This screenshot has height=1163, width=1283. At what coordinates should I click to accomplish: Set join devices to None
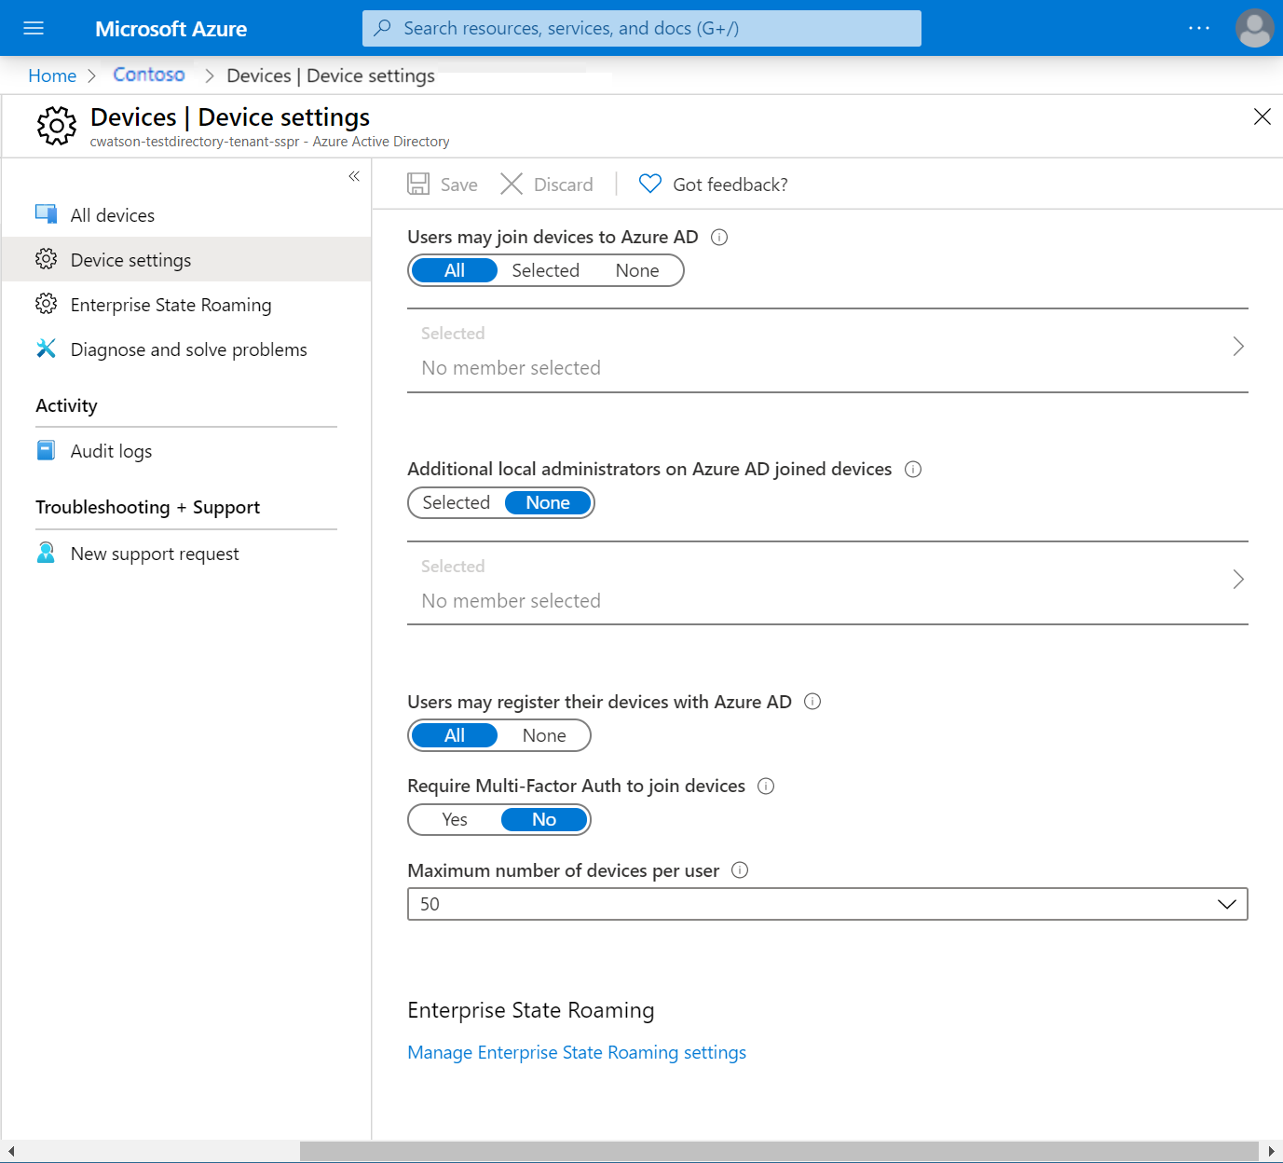pyautogui.click(x=637, y=270)
